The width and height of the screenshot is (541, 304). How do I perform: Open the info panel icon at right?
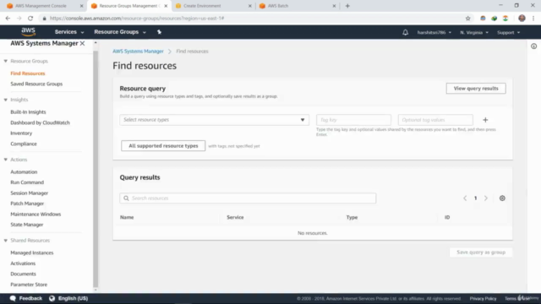pyautogui.click(x=533, y=46)
